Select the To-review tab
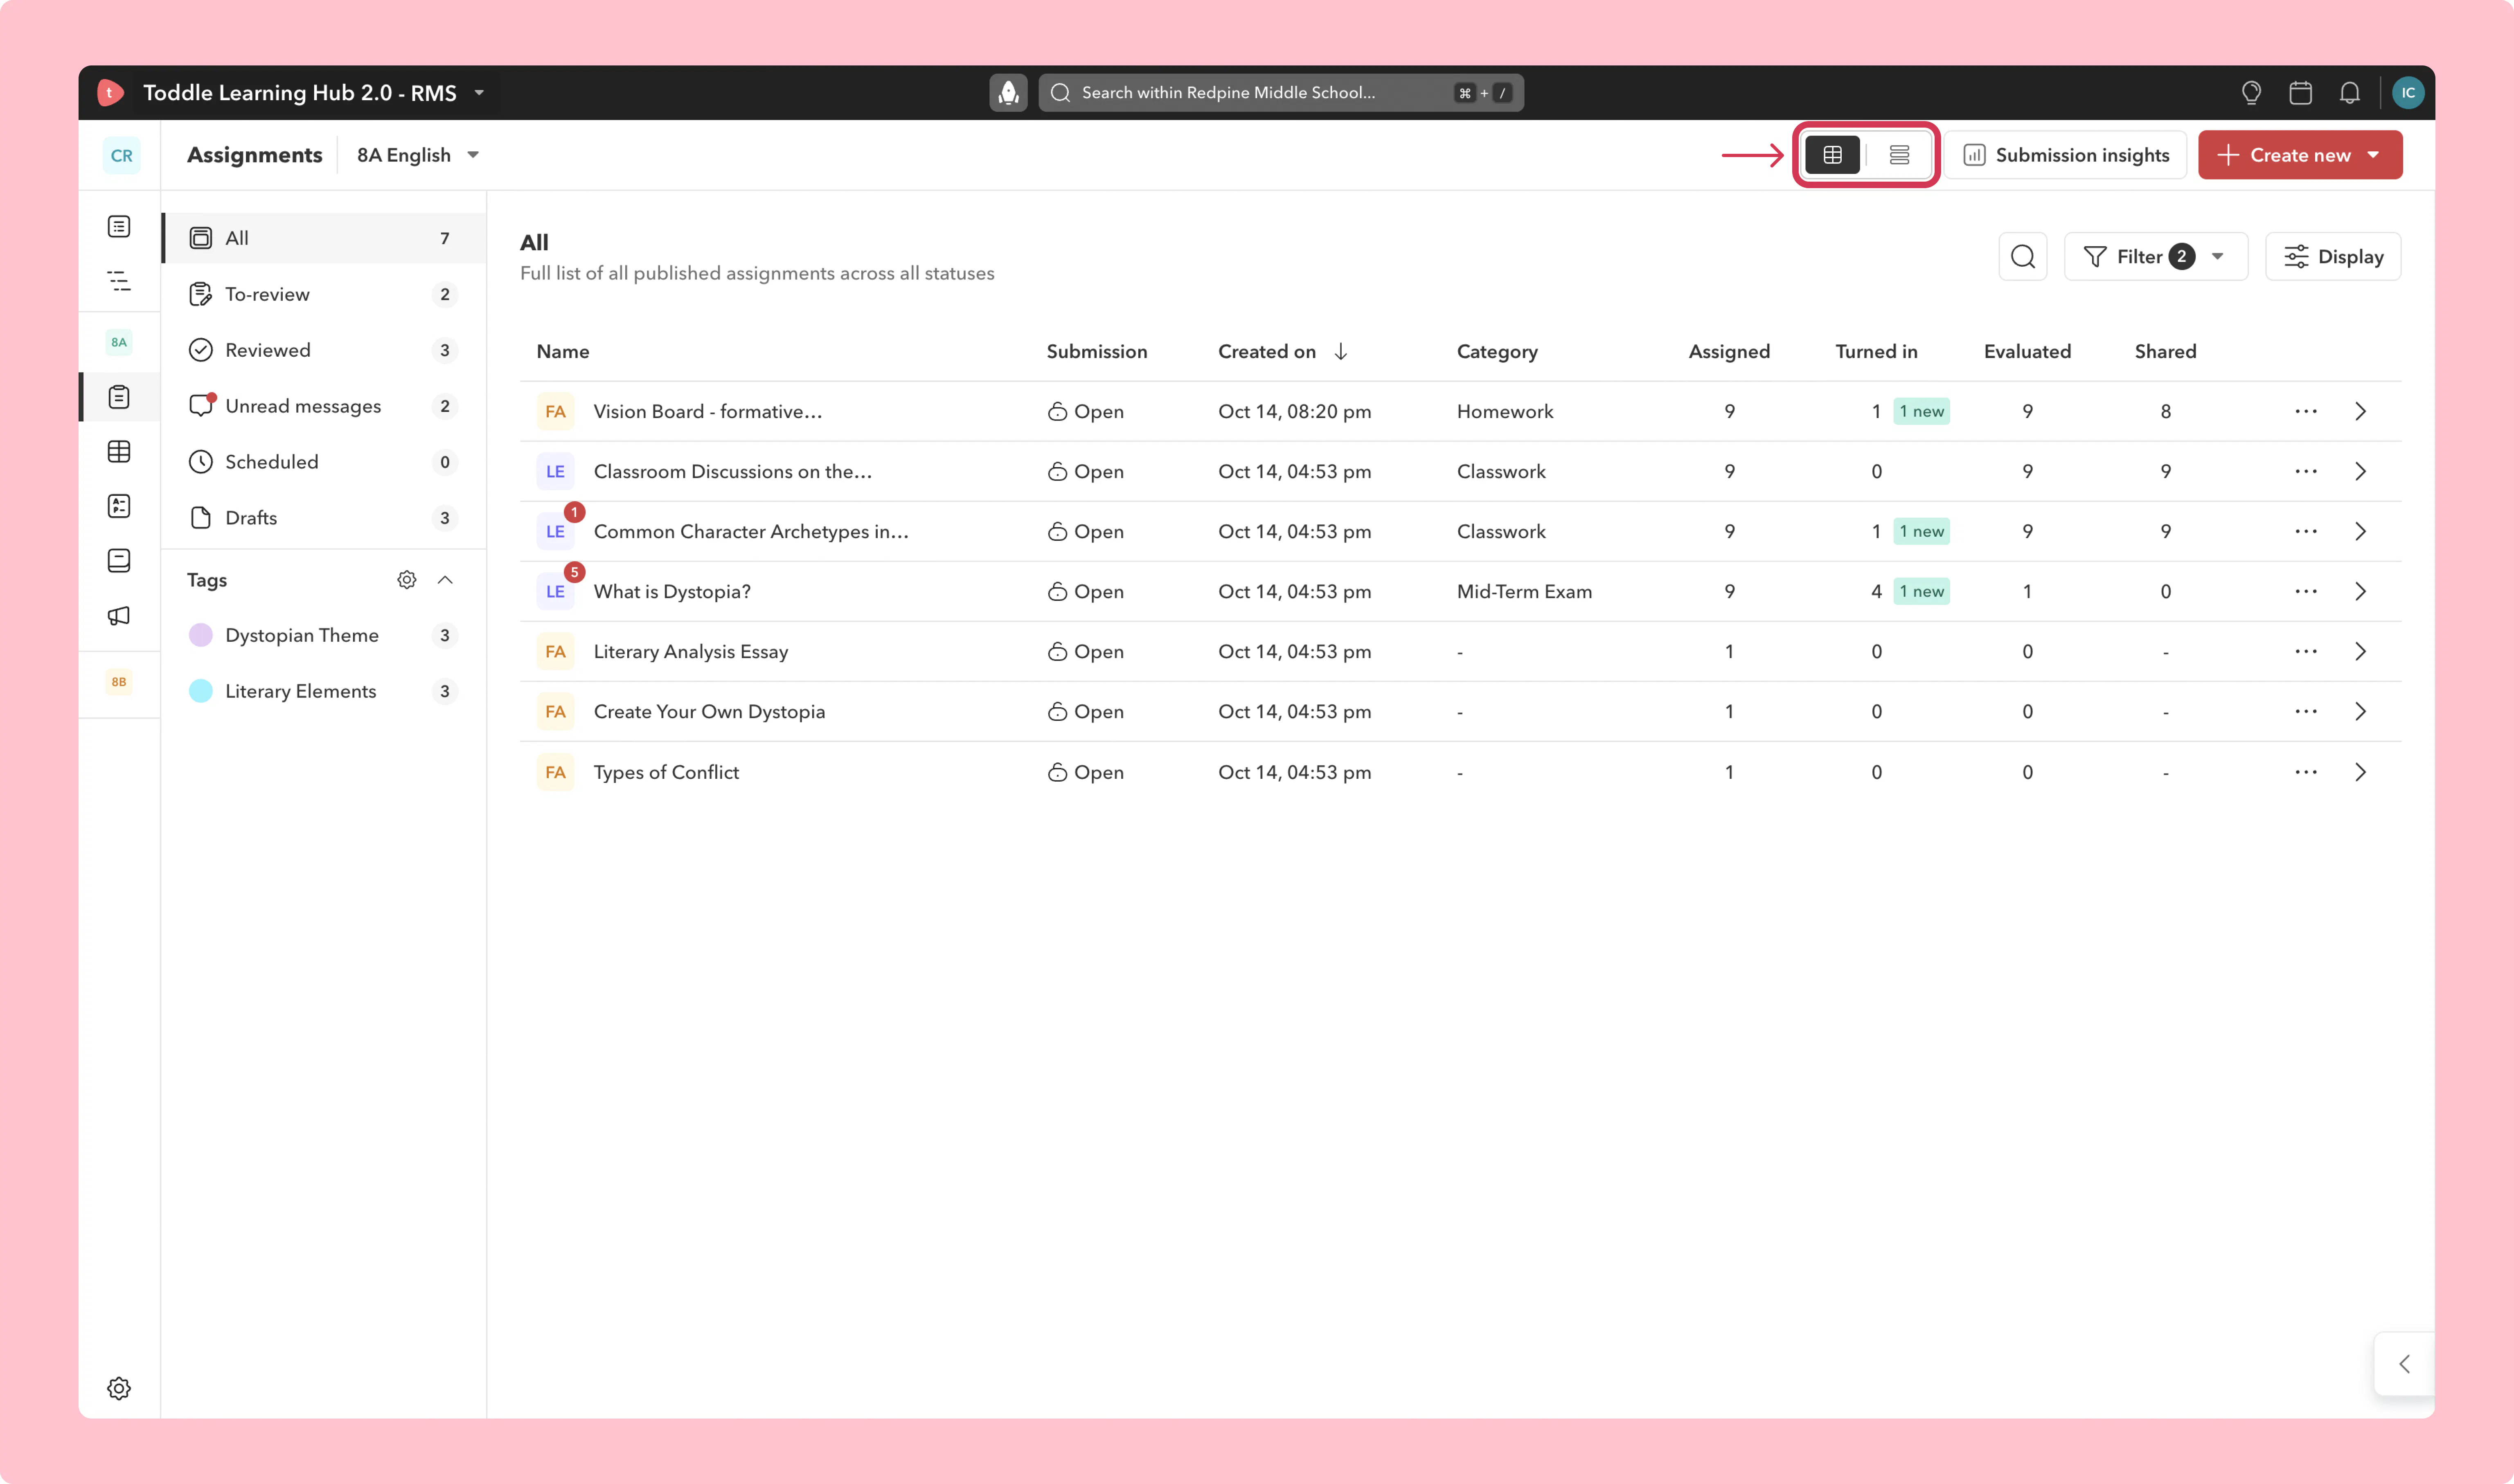The width and height of the screenshot is (2514, 1484). tap(324, 294)
